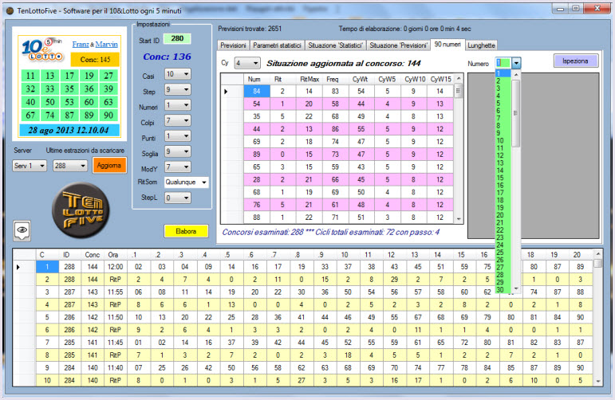
Task: Open the Franz link
Action: tap(81, 44)
